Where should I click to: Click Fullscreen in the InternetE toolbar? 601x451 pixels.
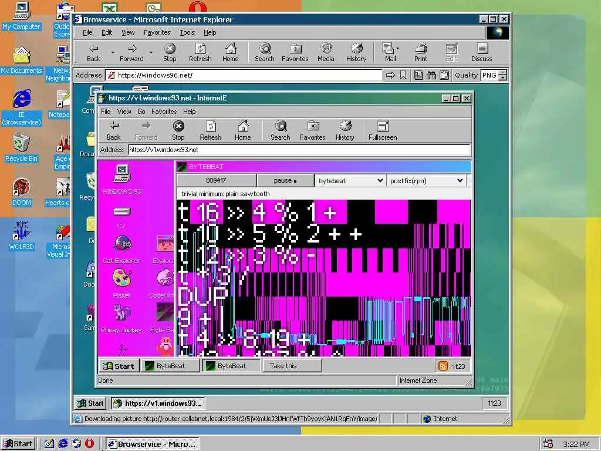383,131
